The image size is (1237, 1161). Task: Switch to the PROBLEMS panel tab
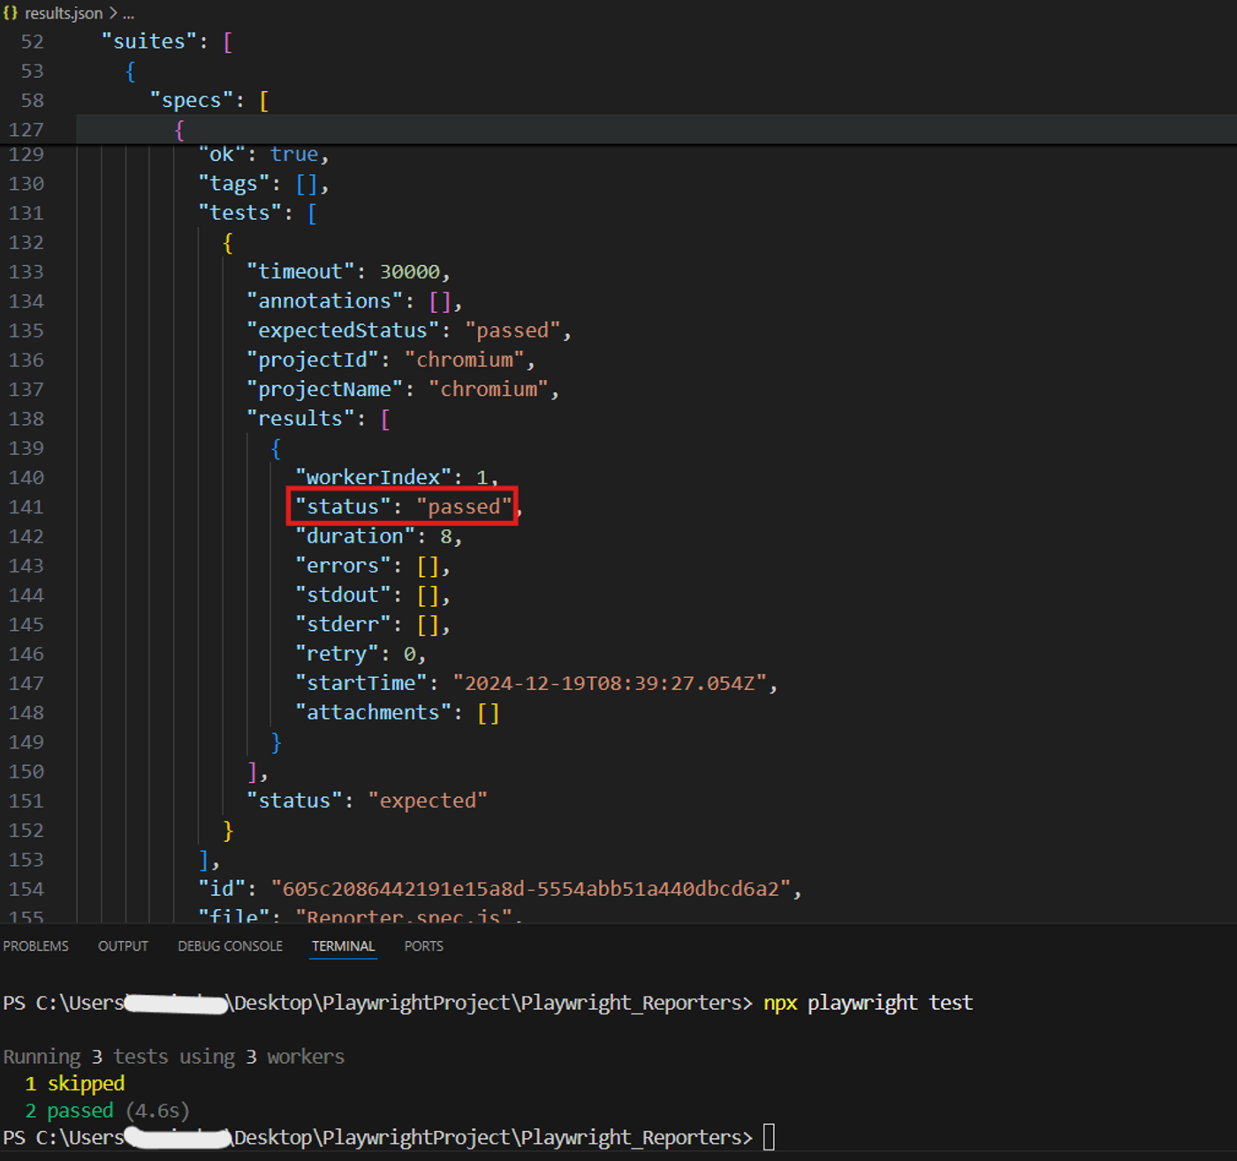[35, 946]
